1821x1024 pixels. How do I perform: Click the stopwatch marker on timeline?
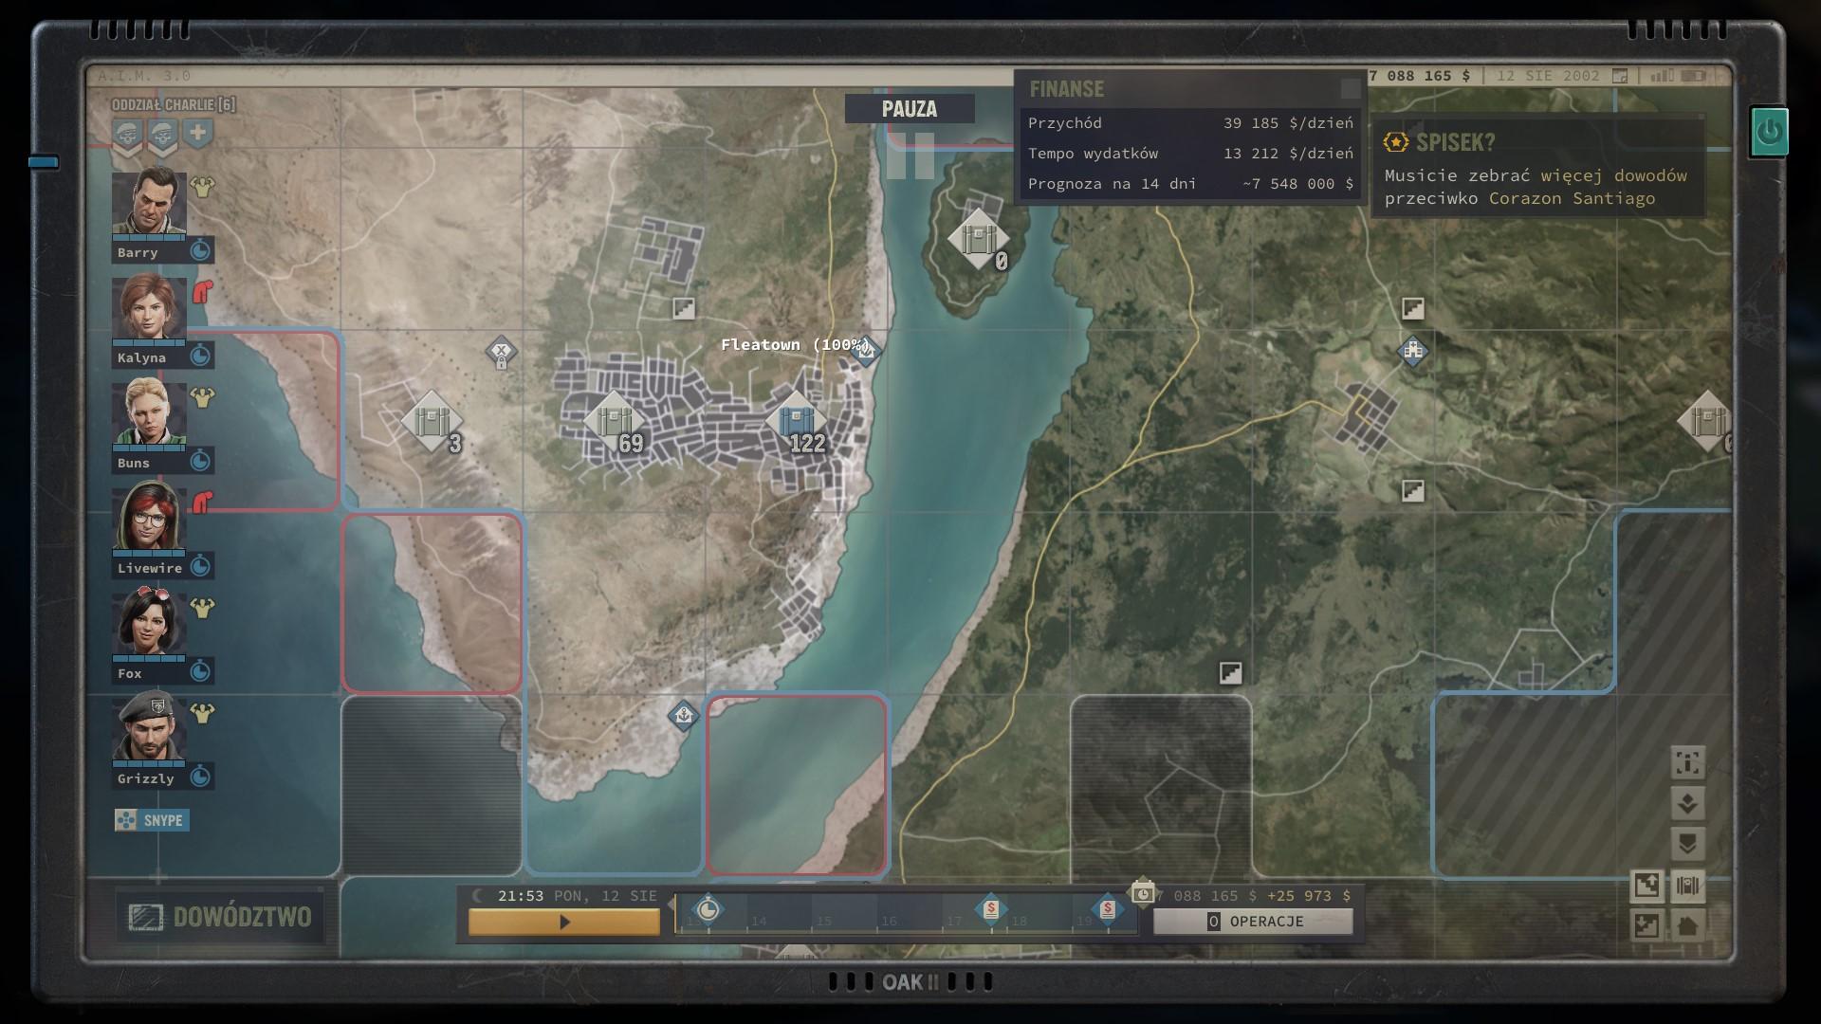[708, 911]
